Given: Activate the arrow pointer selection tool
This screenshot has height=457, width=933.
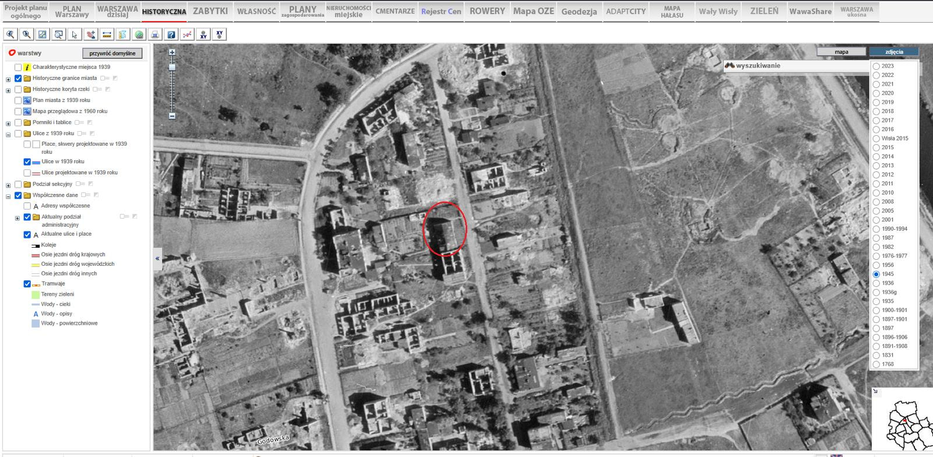Looking at the screenshot, I should 75,35.
